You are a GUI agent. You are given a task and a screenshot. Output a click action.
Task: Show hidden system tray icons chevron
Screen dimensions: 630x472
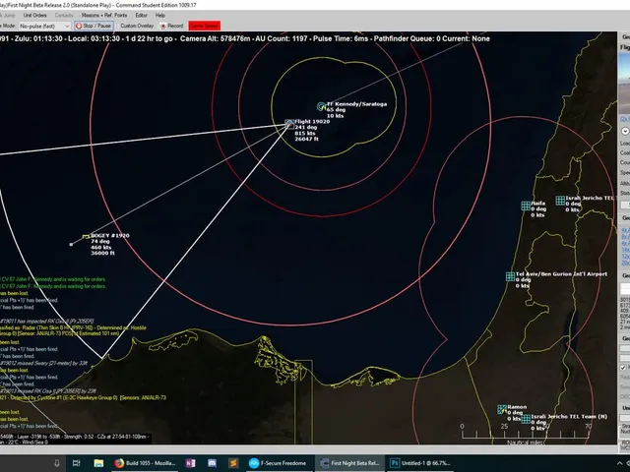[x=620, y=463]
